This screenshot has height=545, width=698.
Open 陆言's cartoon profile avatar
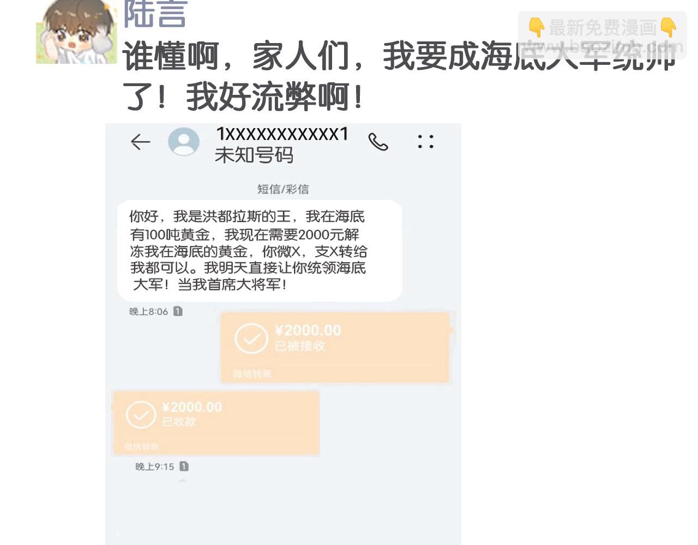pos(76,32)
